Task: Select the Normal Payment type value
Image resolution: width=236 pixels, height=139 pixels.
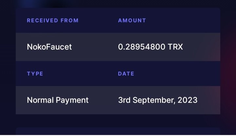Action: (58, 100)
